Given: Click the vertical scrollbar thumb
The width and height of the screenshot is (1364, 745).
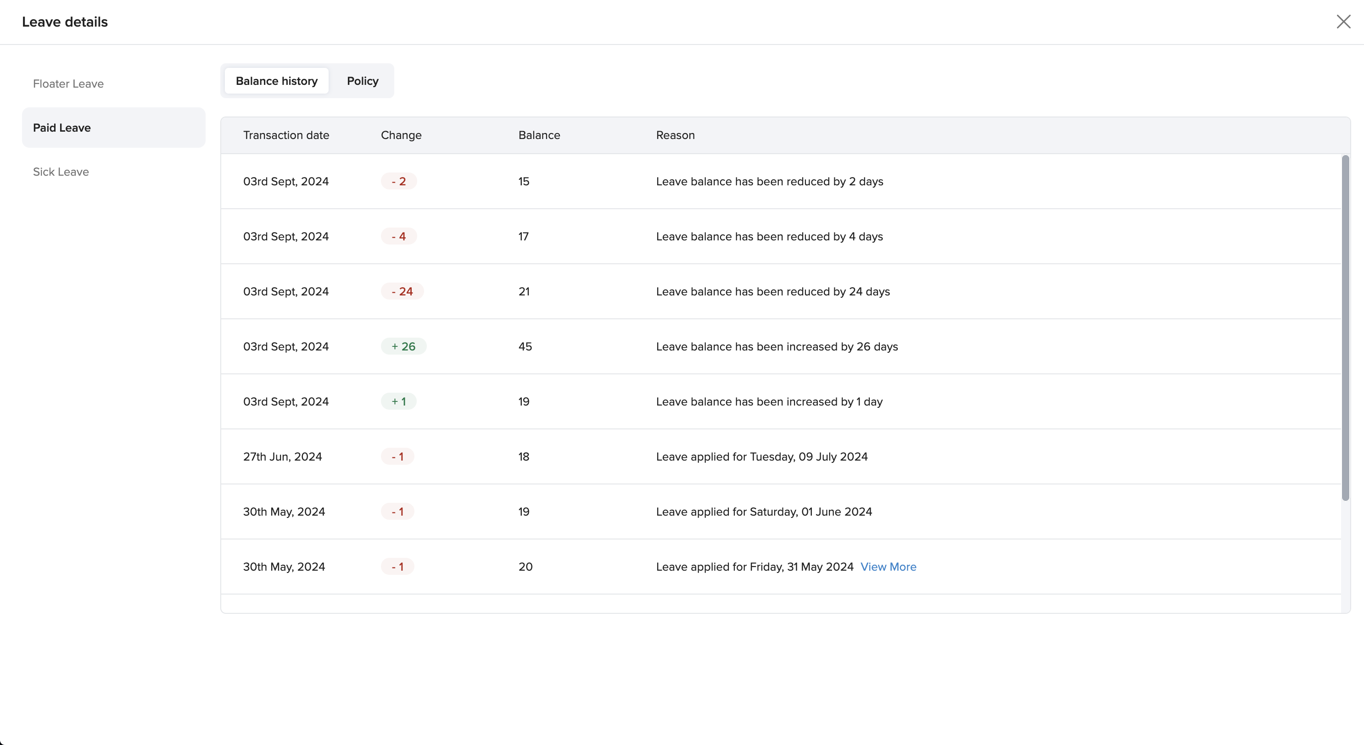Looking at the screenshot, I should click(x=1345, y=328).
